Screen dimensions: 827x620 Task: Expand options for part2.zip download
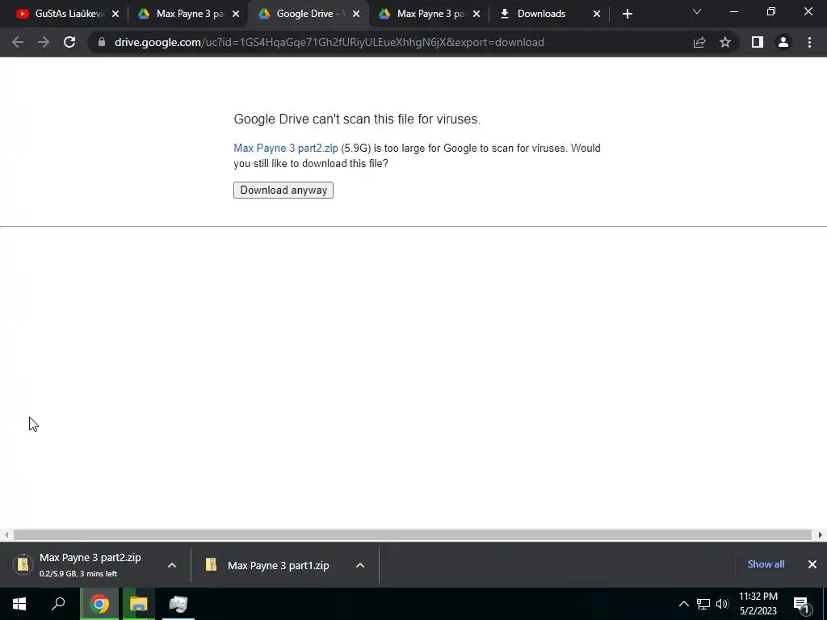(172, 565)
